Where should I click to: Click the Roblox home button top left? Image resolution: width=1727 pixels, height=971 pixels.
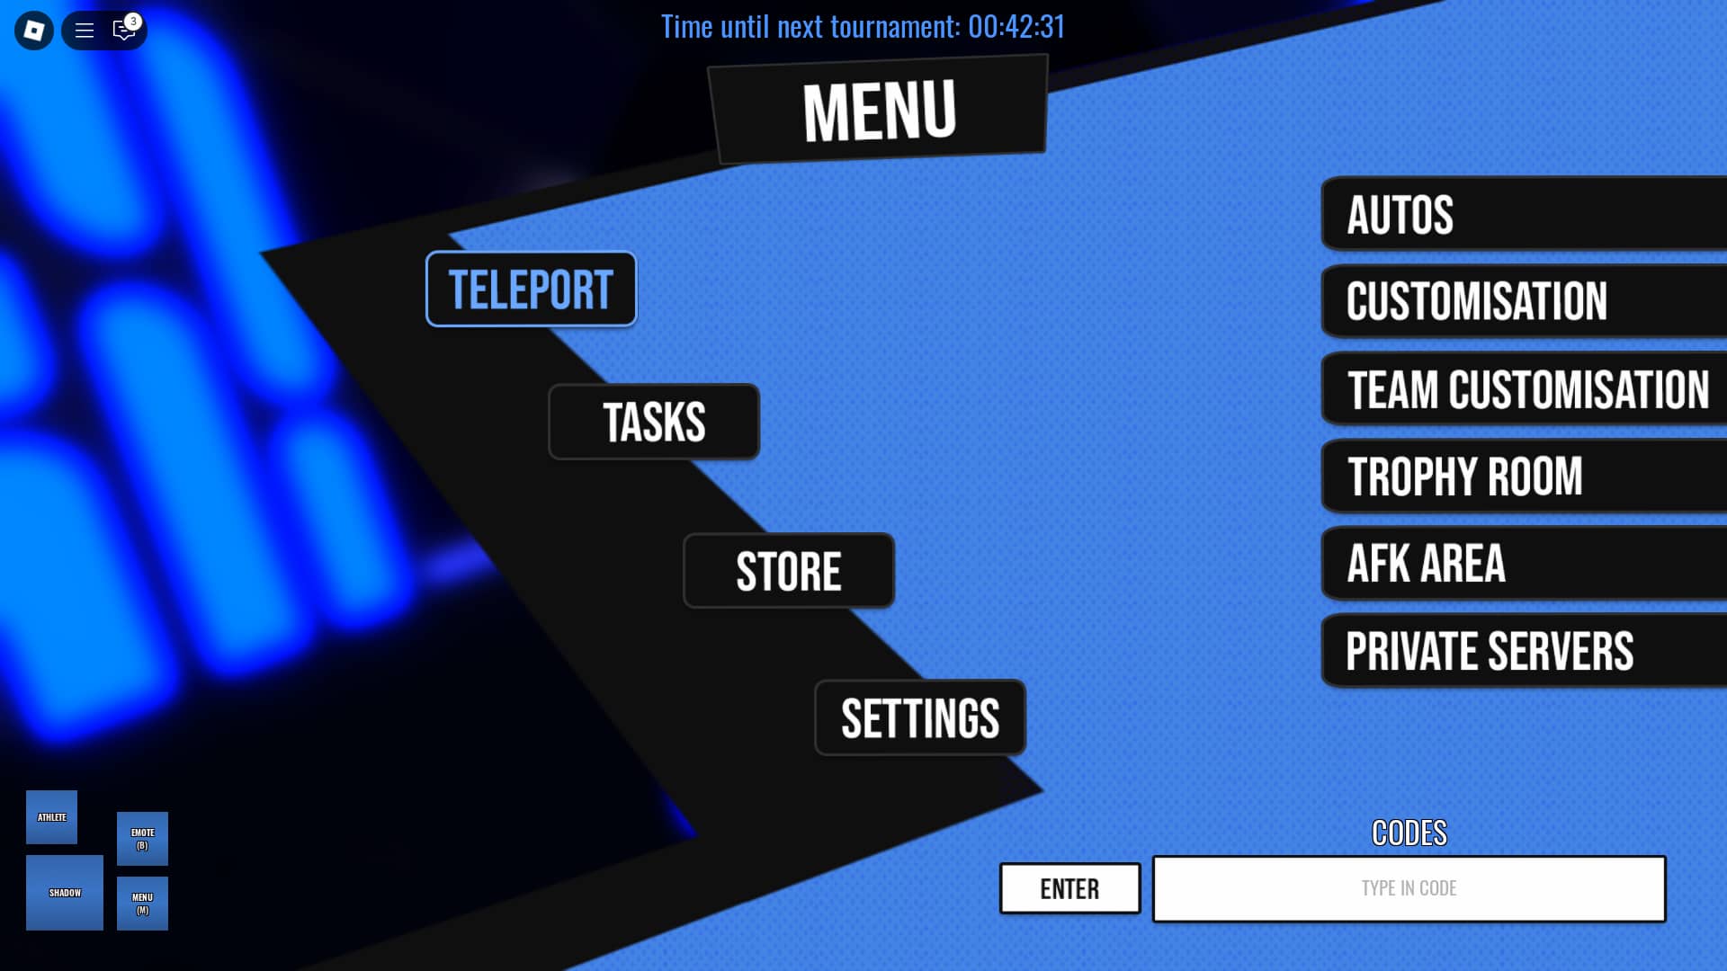34,30
